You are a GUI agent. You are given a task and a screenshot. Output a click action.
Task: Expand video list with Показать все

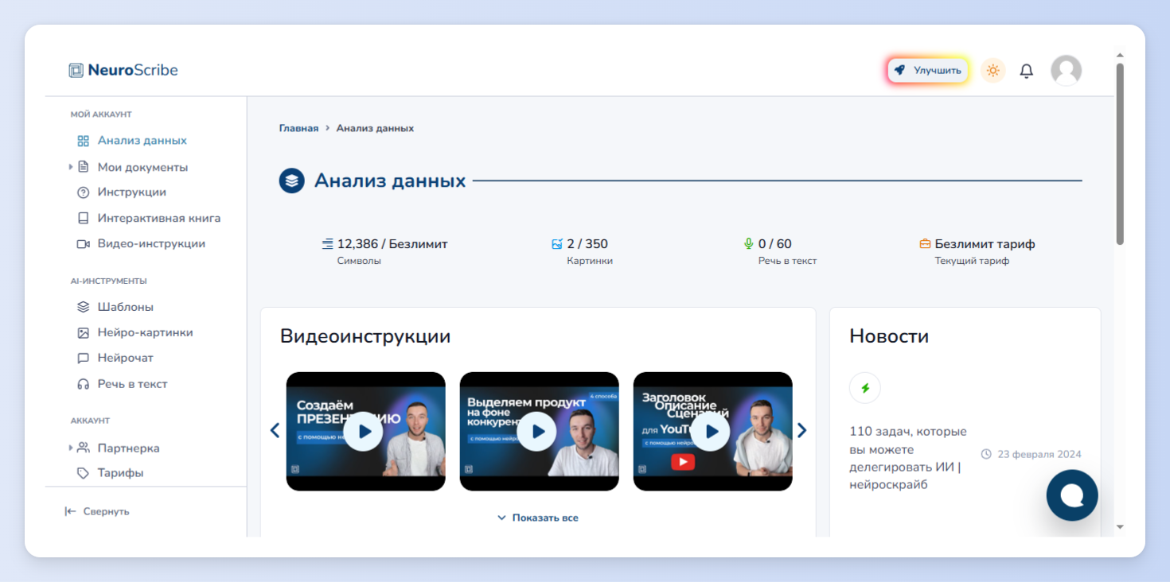coord(538,518)
